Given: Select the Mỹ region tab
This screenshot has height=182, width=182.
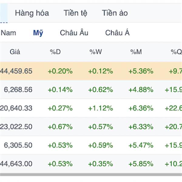Looking at the screenshot, I should click(38, 33).
